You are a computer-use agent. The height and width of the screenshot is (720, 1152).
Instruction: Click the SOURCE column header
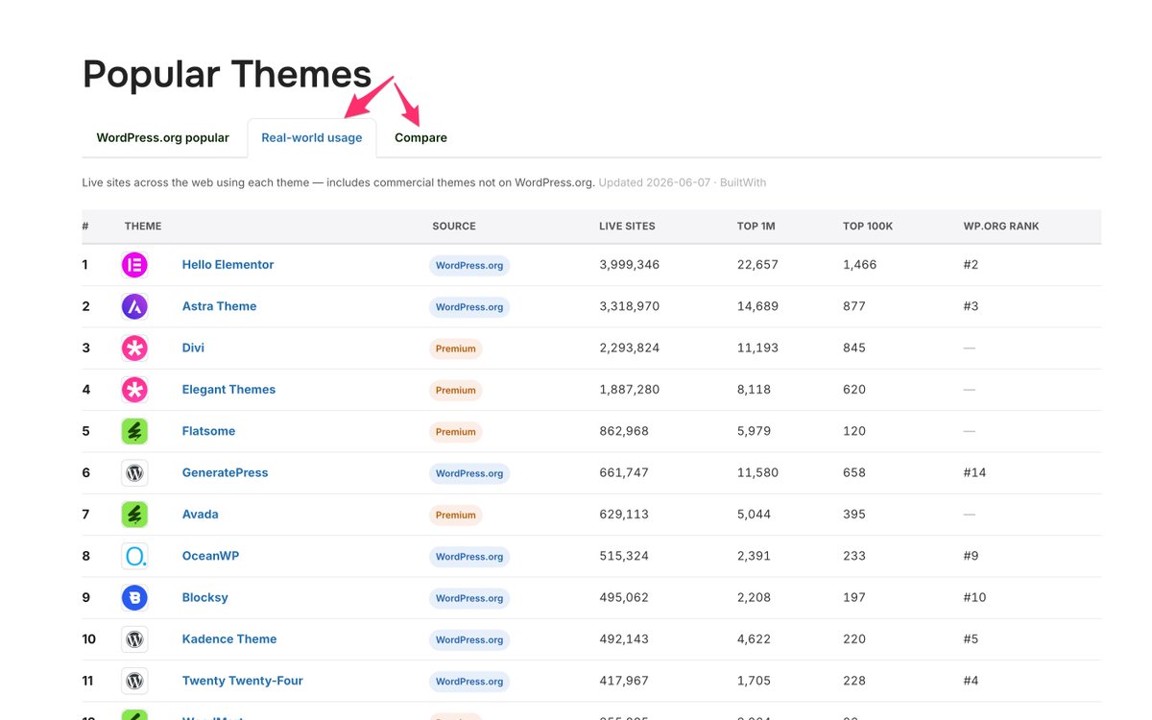454,227
